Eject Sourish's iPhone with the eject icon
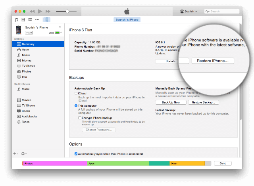 (60, 27)
